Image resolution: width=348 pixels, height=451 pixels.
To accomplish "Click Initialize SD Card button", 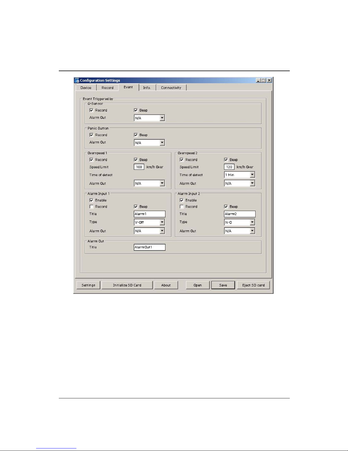I will pos(127,285).
